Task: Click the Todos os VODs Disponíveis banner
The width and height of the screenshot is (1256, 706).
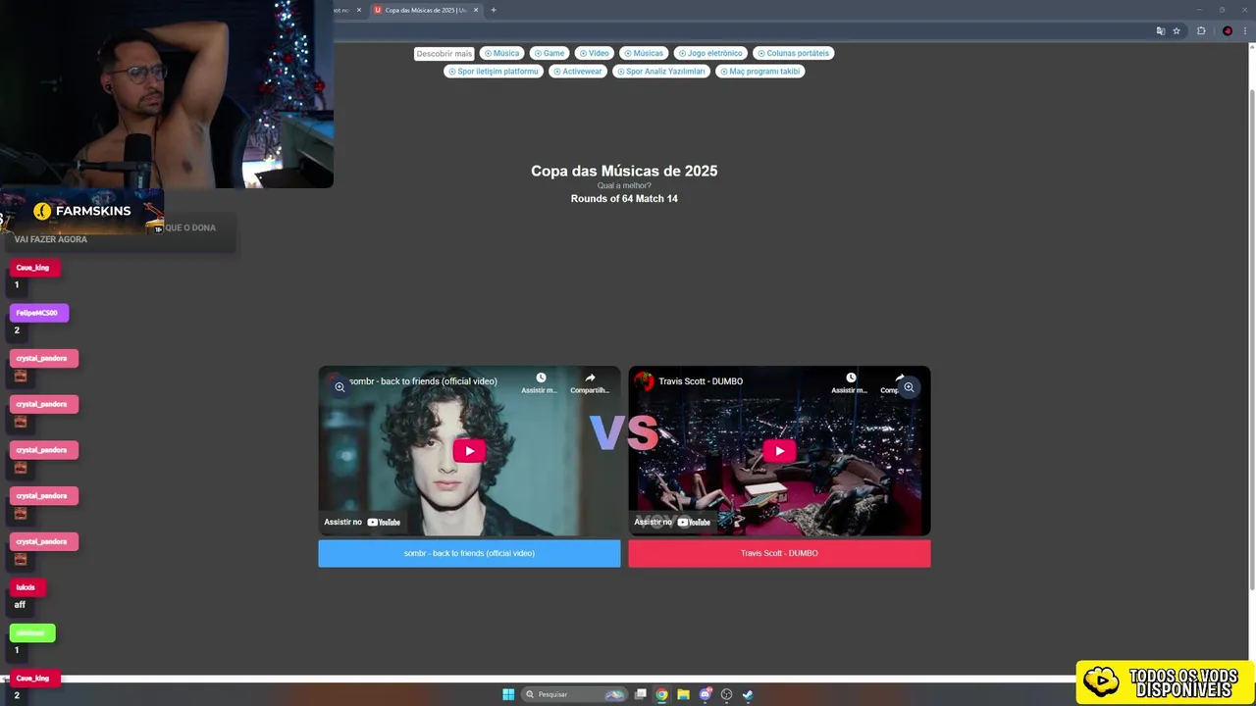Action: point(1166,682)
